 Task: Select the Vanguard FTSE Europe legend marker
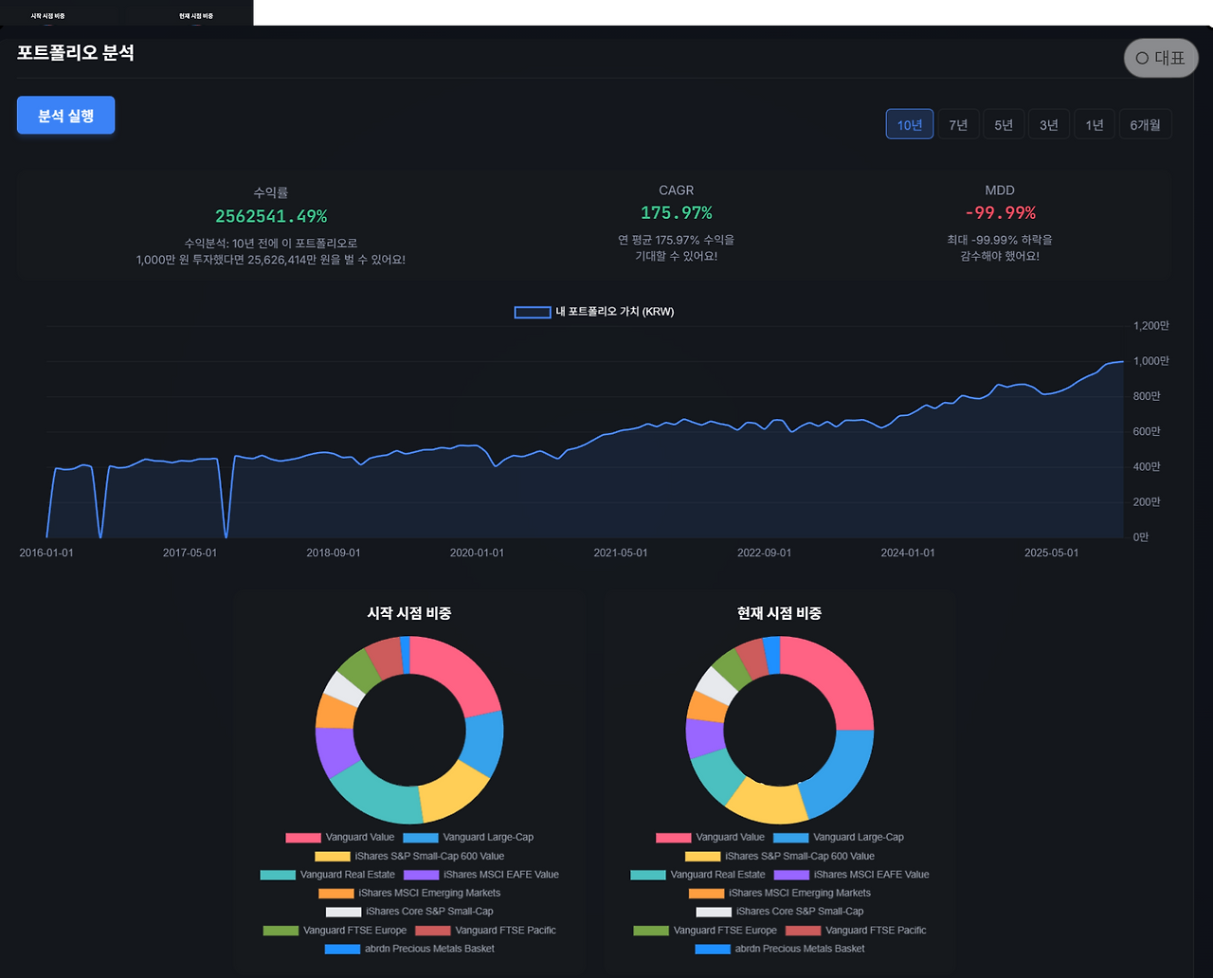(x=280, y=930)
